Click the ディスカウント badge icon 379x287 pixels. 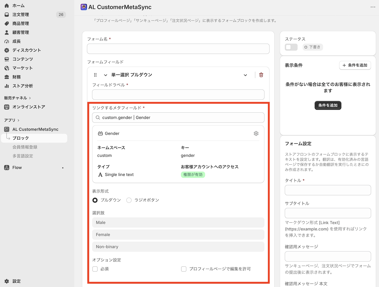coord(7,50)
